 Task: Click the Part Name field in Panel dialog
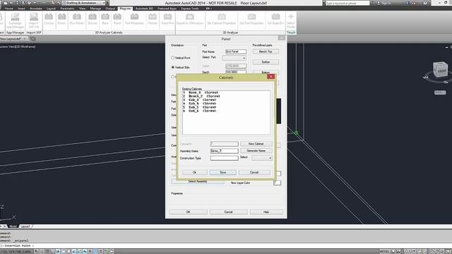click(236, 52)
